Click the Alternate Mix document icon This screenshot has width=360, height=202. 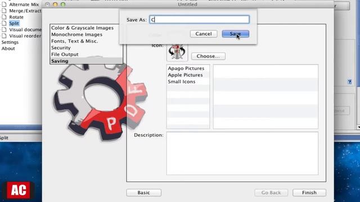4,4
